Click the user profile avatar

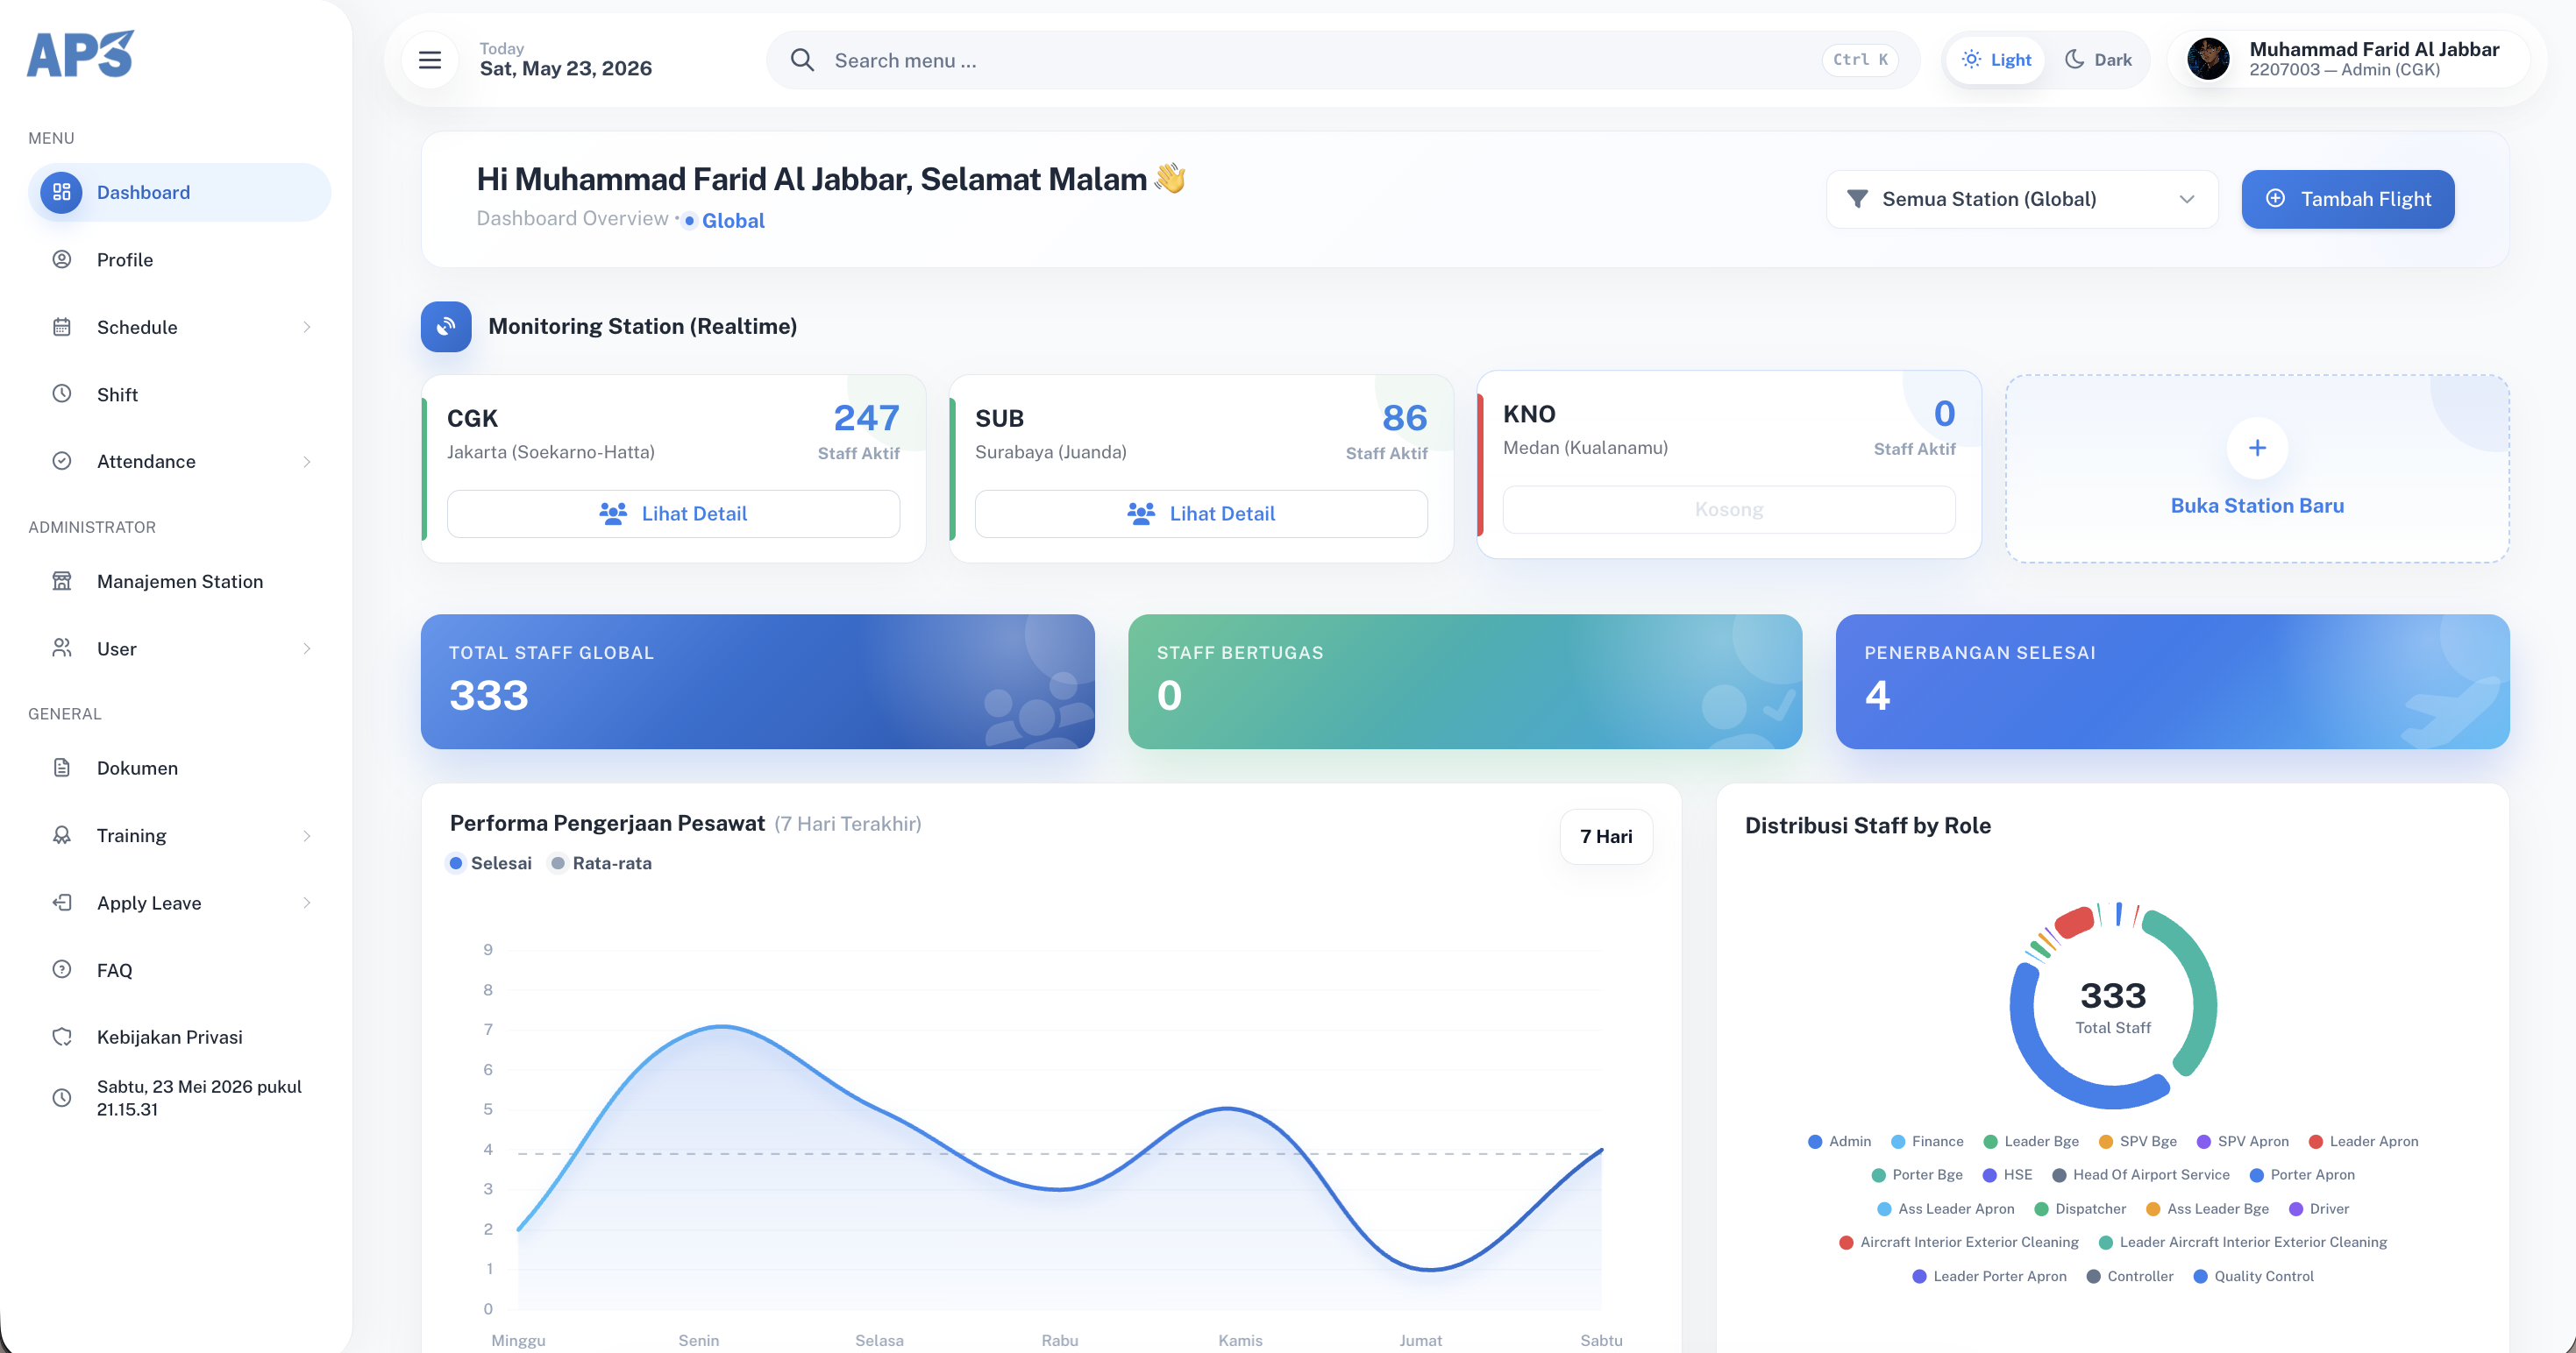tap(2208, 60)
